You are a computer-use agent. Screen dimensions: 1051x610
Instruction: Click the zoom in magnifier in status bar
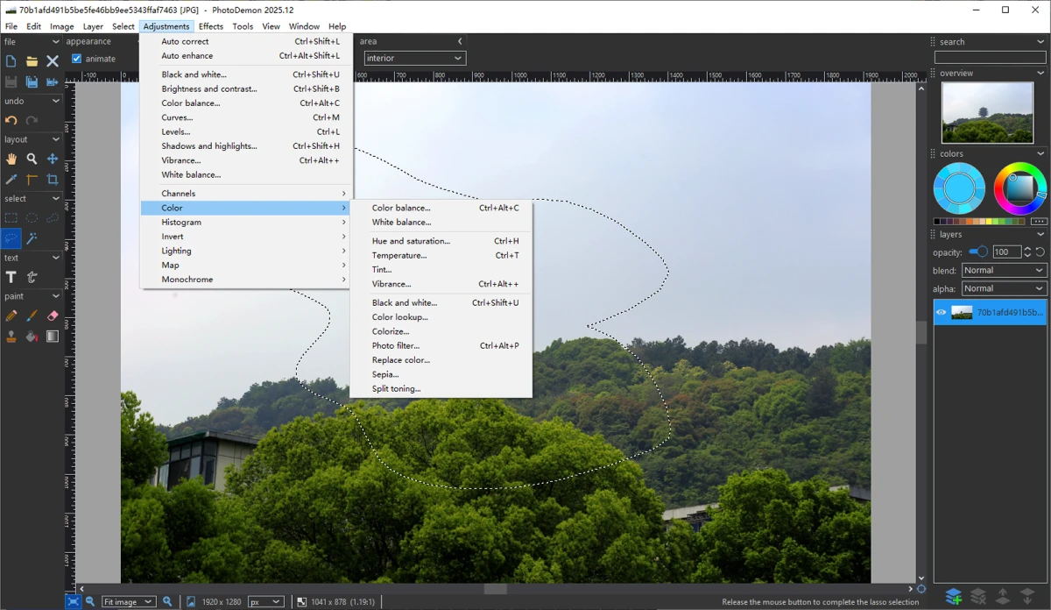(x=167, y=601)
